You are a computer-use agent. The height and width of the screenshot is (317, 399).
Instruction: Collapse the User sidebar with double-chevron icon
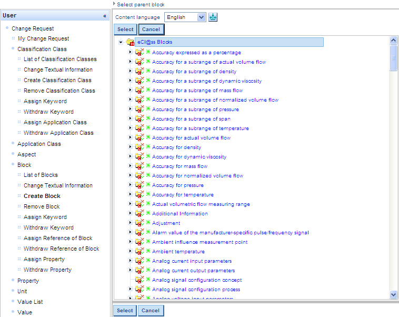click(105, 16)
